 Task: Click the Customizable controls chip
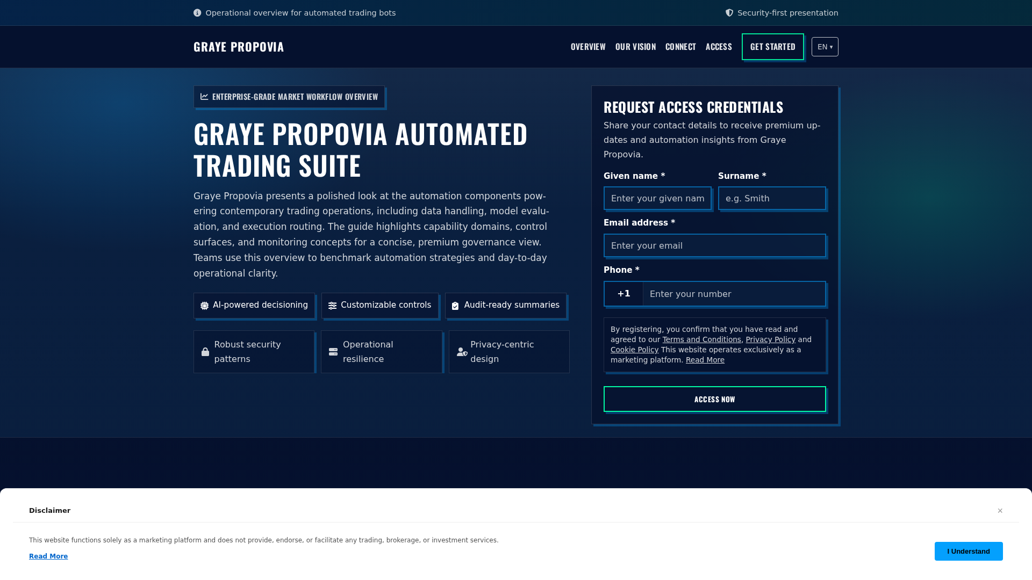coord(380,306)
